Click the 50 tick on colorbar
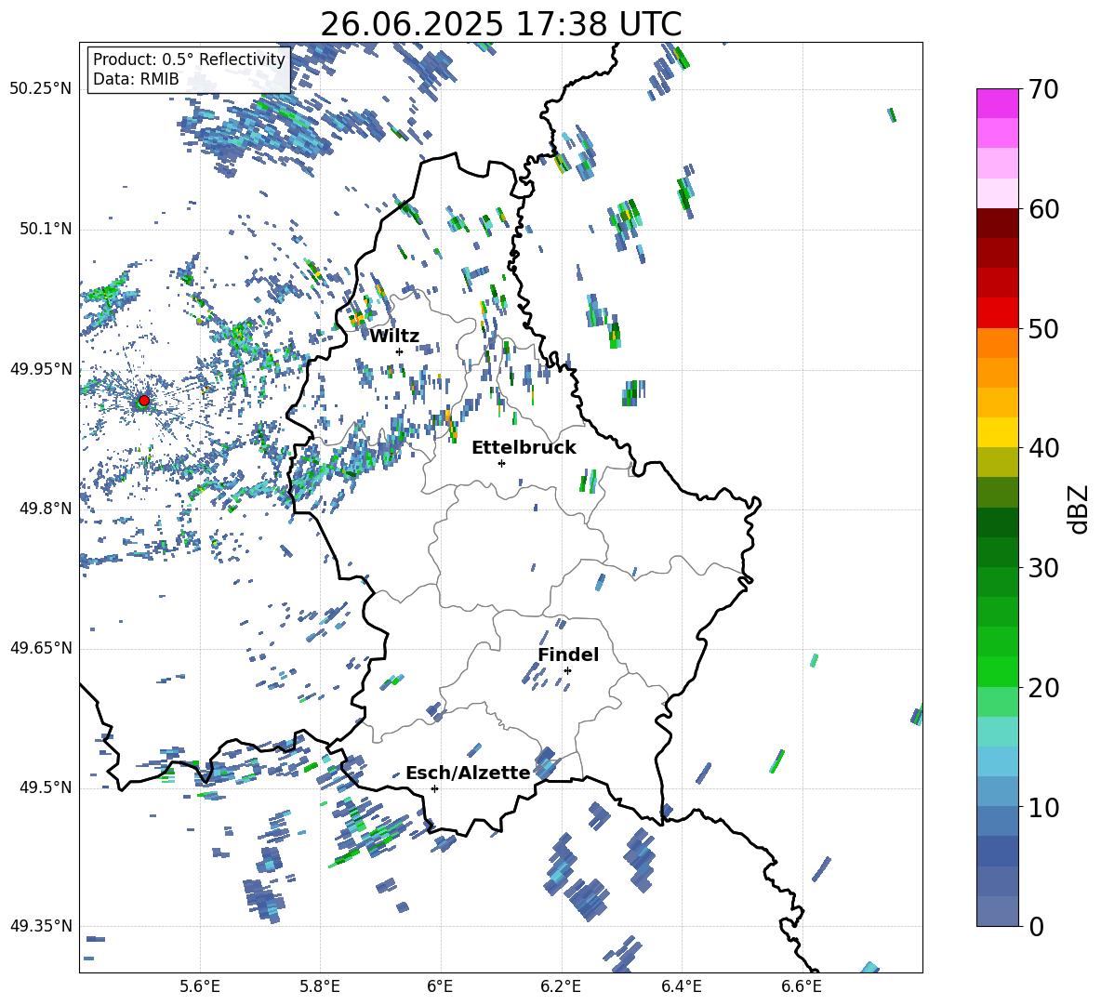Screen dimensions: 1101x1005 pos(1044,329)
